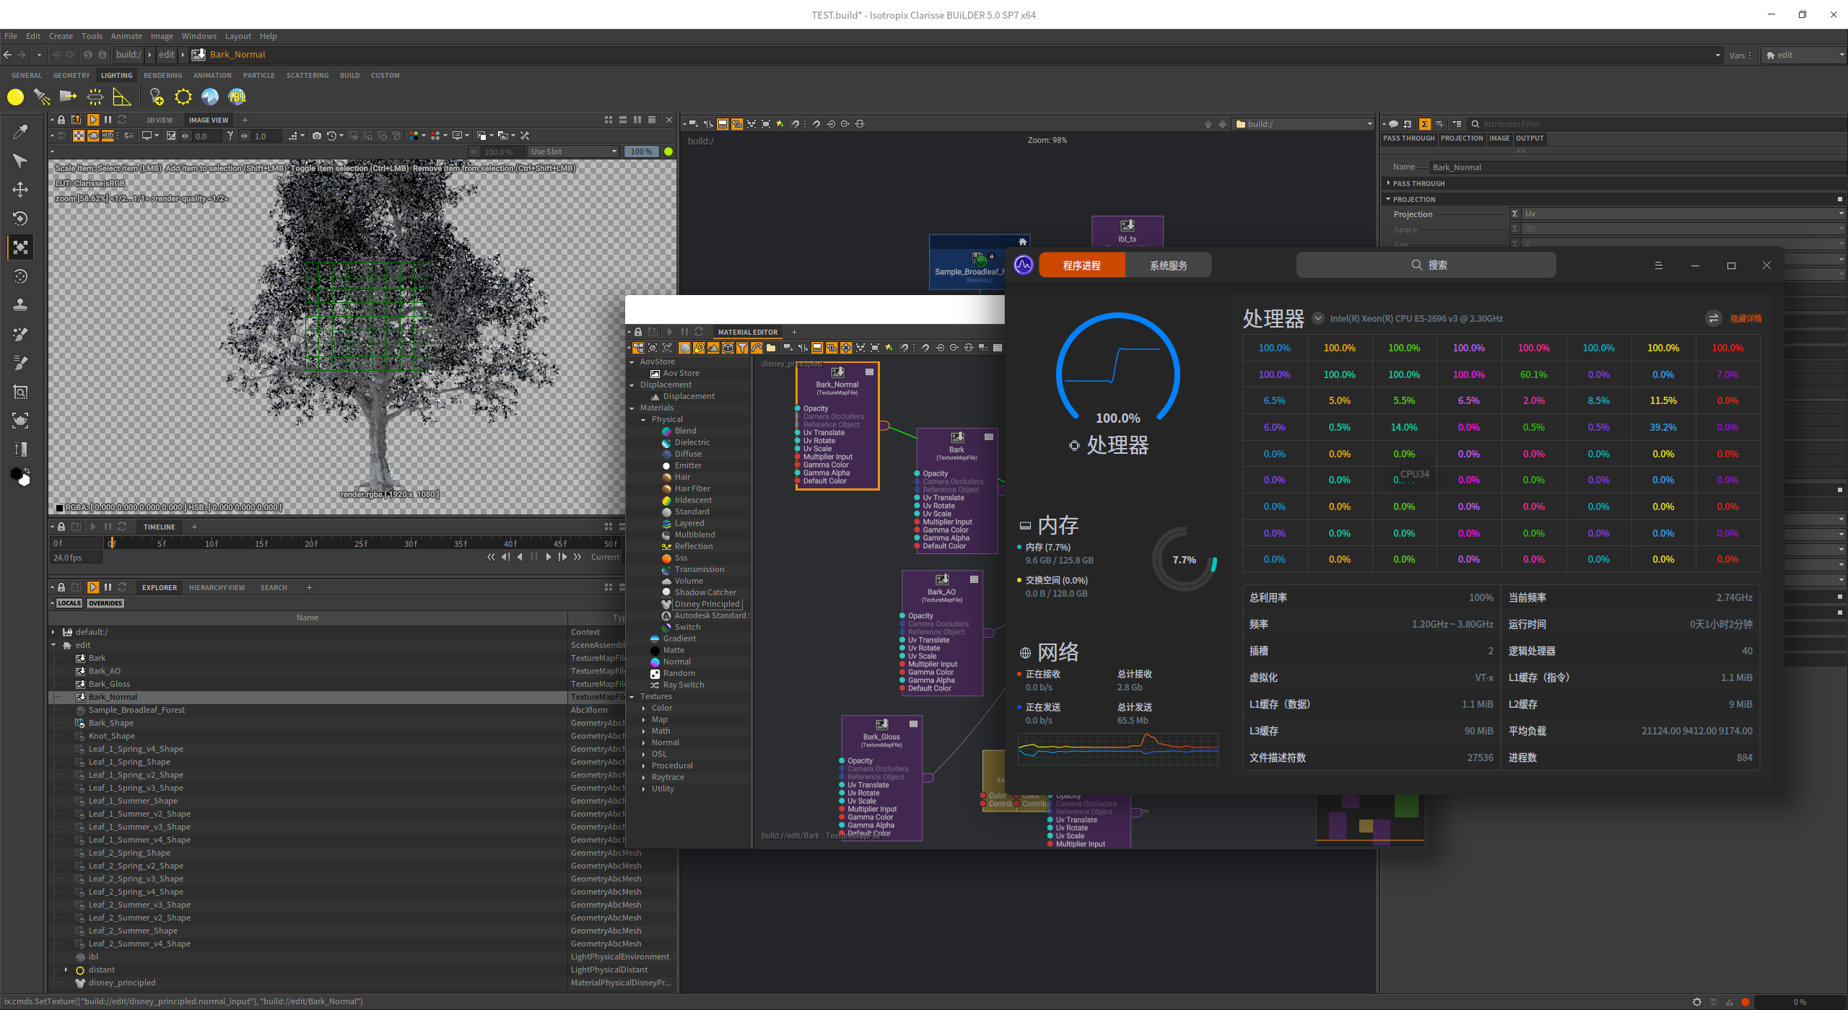This screenshot has width=1848, height=1010.
Task: Open the Use Slot dropdown
Action: pyautogui.click(x=573, y=151)
